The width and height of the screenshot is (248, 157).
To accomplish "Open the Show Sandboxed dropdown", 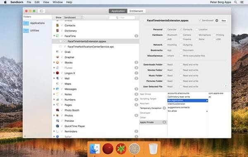I will (x=73, y=17).
